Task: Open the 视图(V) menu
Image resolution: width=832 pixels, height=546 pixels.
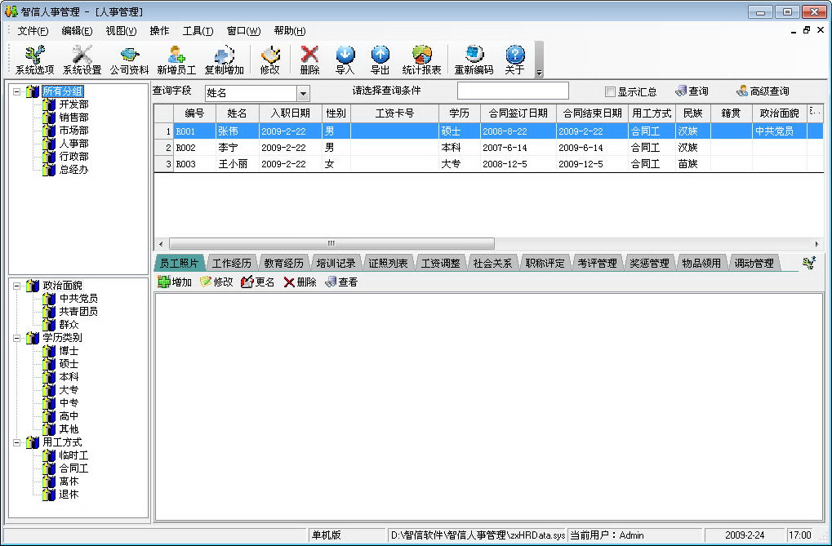Action: [121, 31]
